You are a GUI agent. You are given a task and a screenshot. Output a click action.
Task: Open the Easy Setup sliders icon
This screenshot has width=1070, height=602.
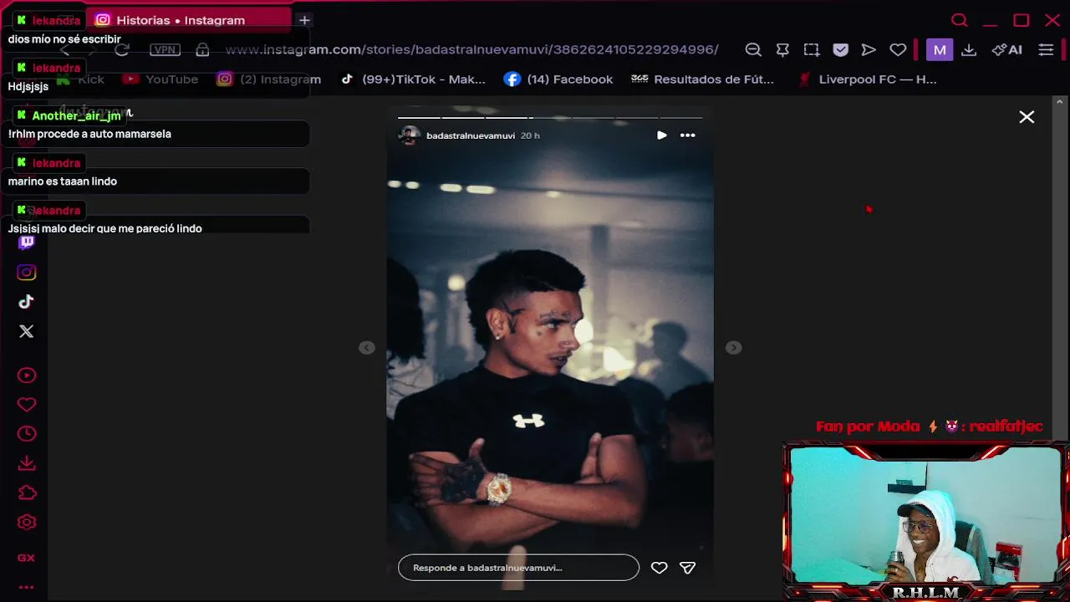[1046, 50]
